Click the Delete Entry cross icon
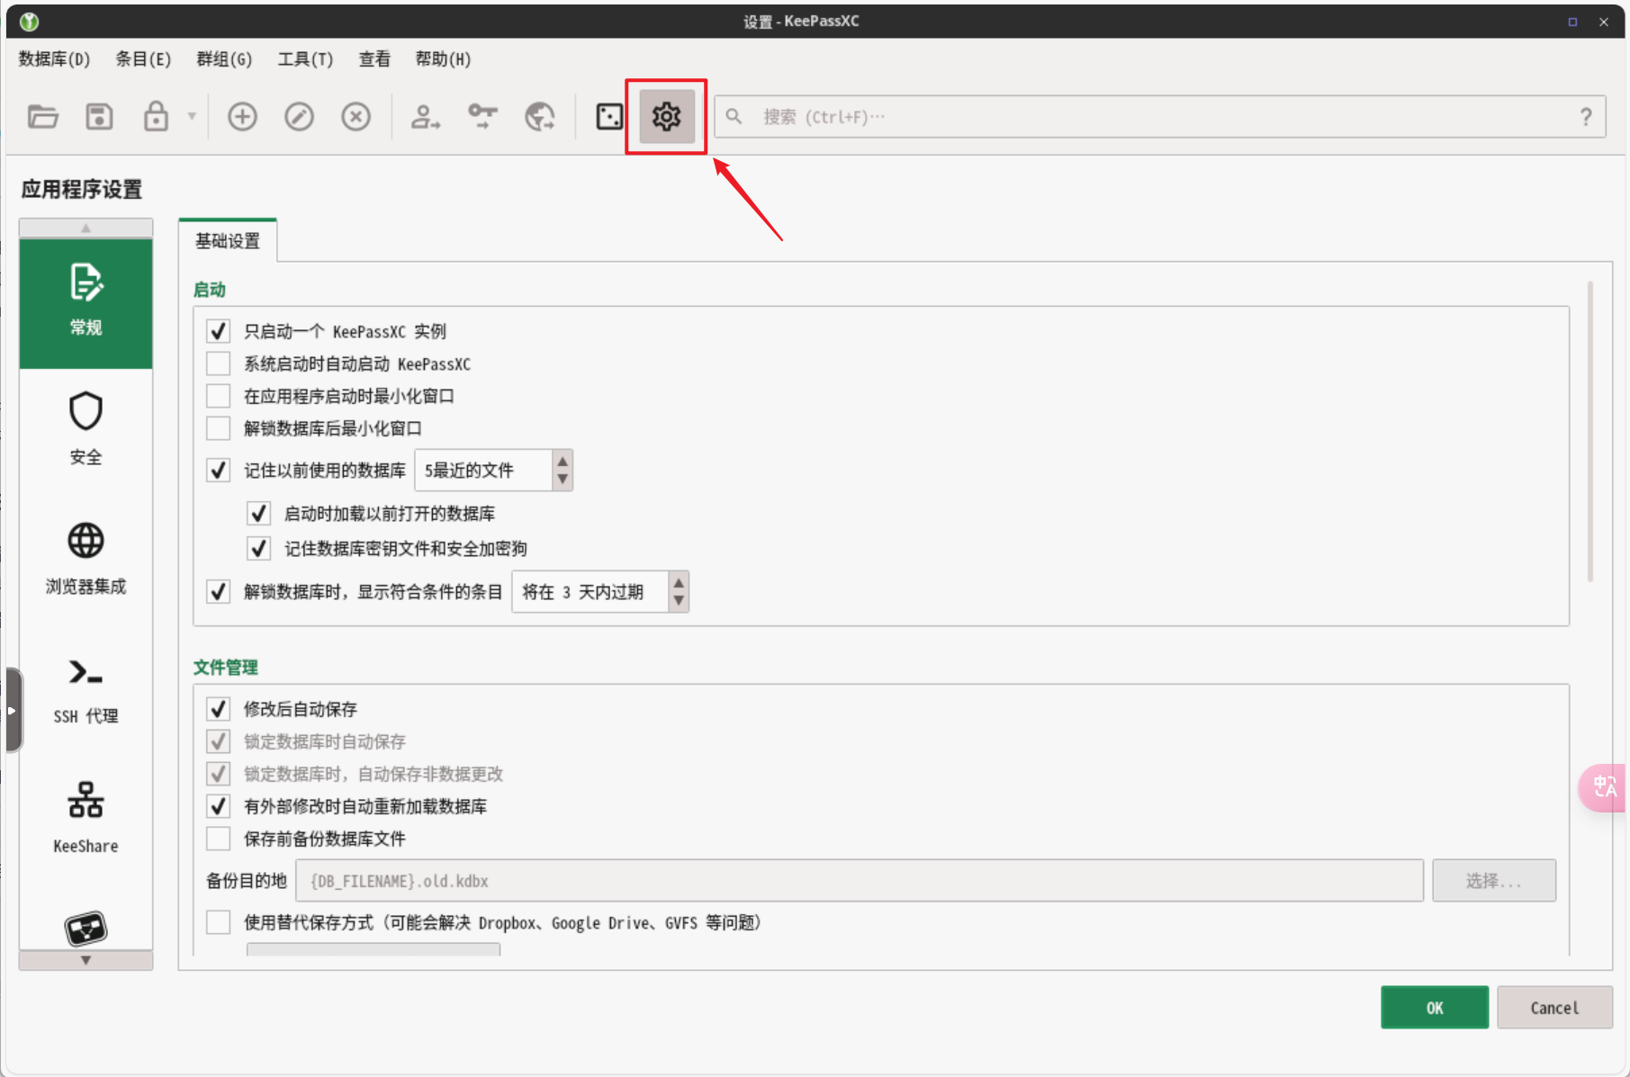The image size is (1630, 1077). [356, 117]
